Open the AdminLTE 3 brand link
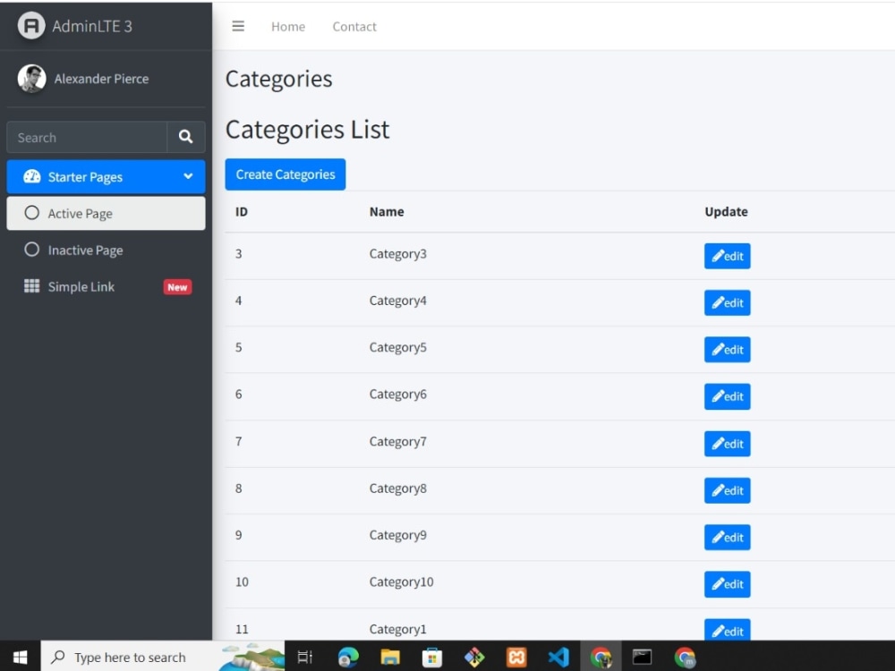 click(75, 26)
